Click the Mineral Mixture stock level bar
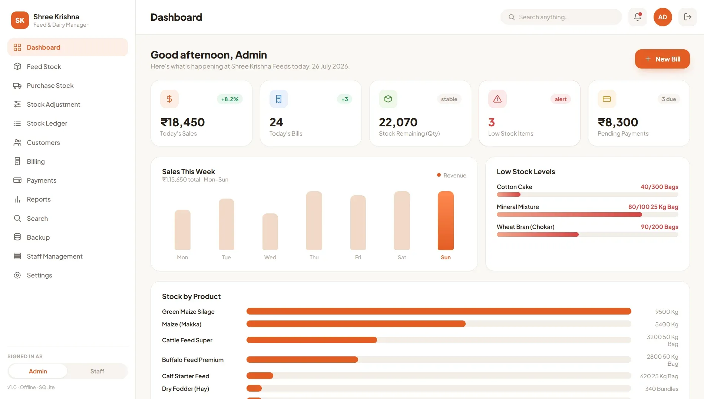704x399 pixels. 588,215
